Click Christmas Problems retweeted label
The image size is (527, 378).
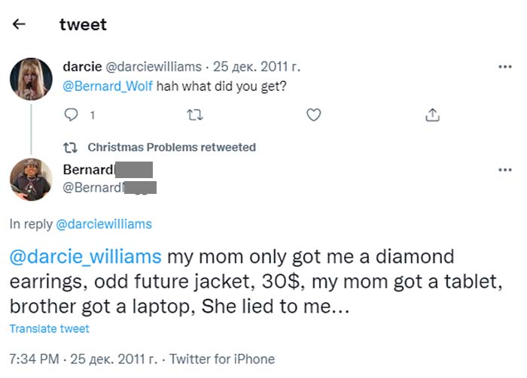click(x=172, y=147)
